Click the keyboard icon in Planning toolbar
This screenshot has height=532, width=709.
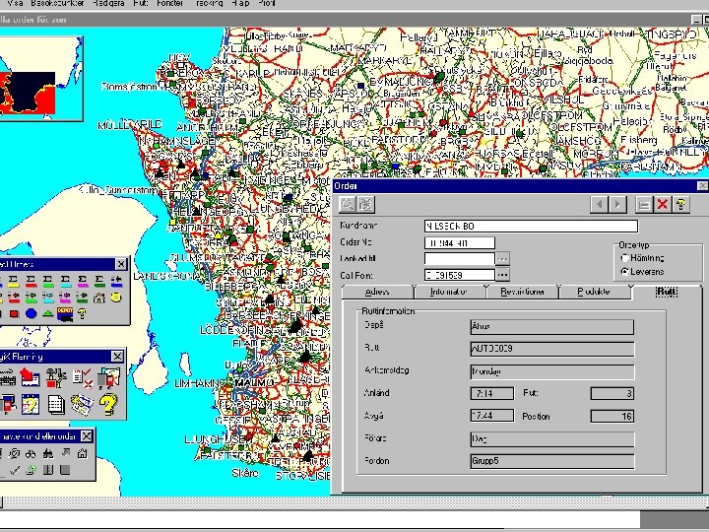click(x=7, y=378)
